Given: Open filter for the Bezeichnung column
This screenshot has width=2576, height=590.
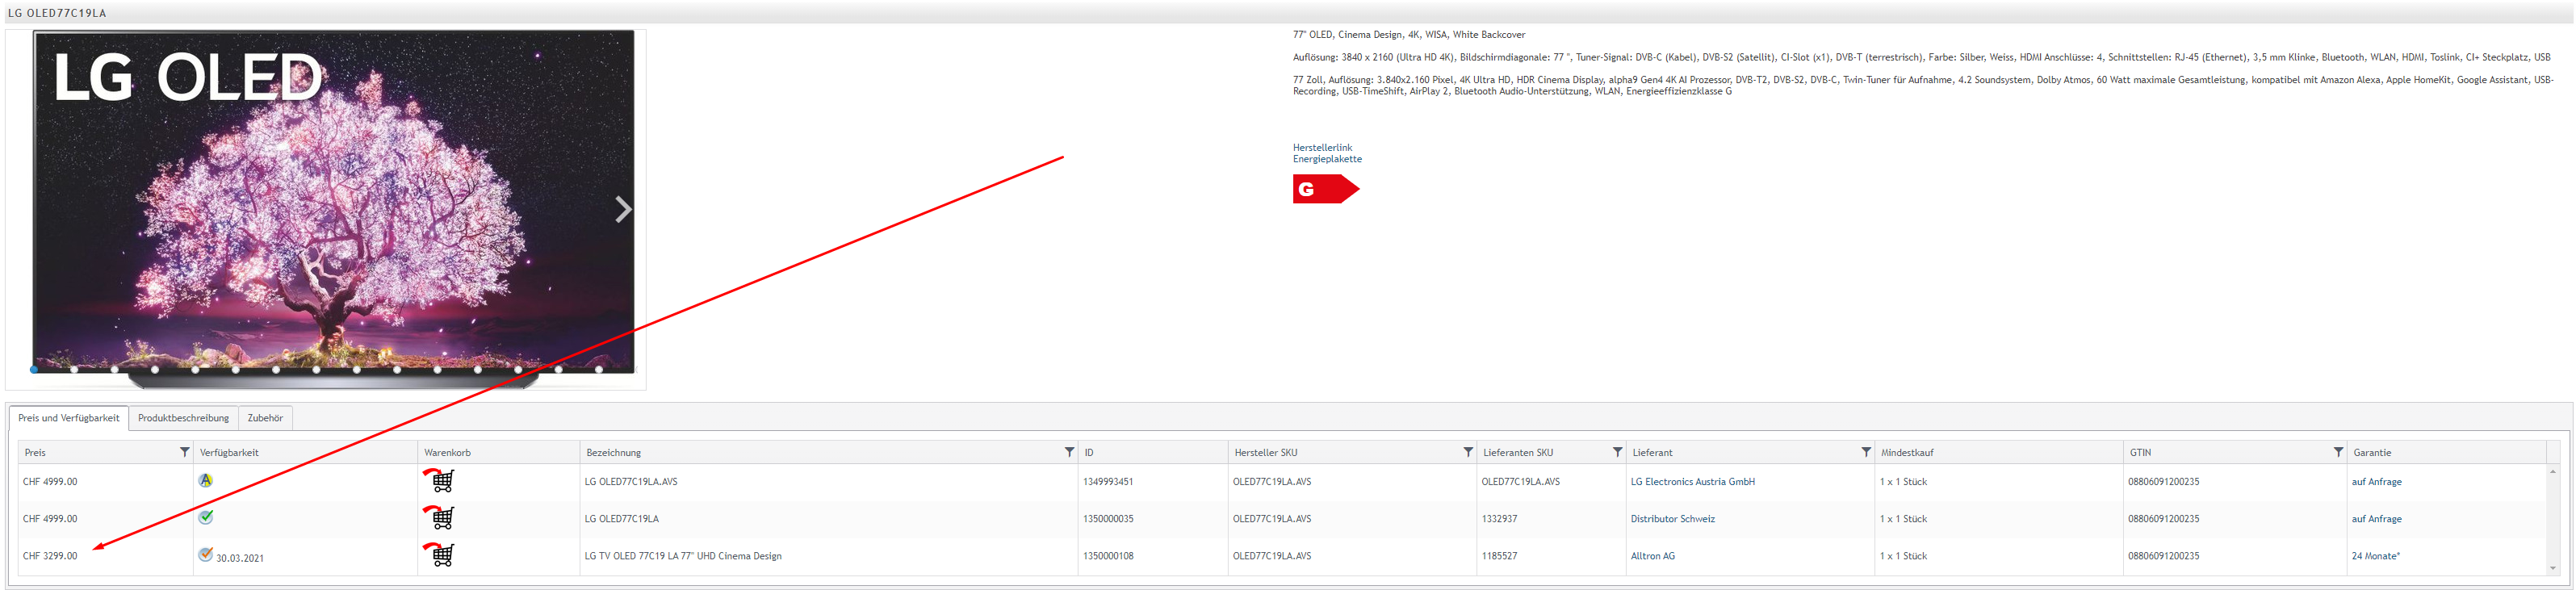Looking at the screenshot, I should point(1069,452).
